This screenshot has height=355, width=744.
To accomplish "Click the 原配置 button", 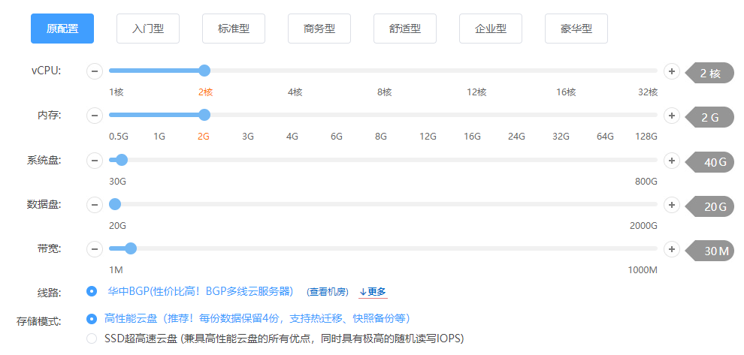I will [62, 29].
